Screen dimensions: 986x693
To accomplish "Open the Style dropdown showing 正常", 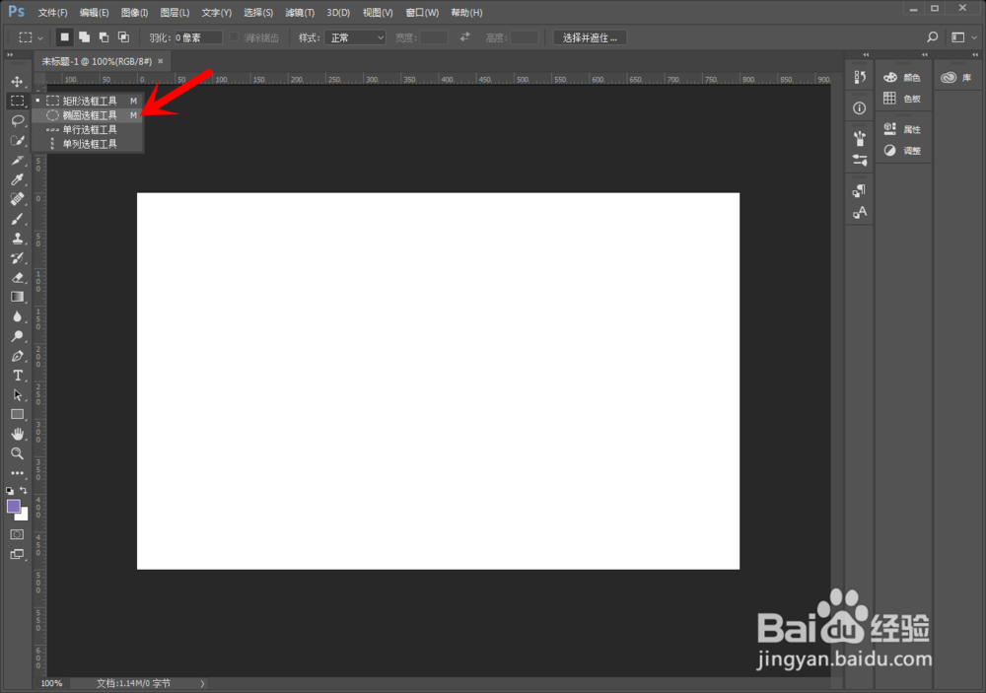I will [357, 37].
